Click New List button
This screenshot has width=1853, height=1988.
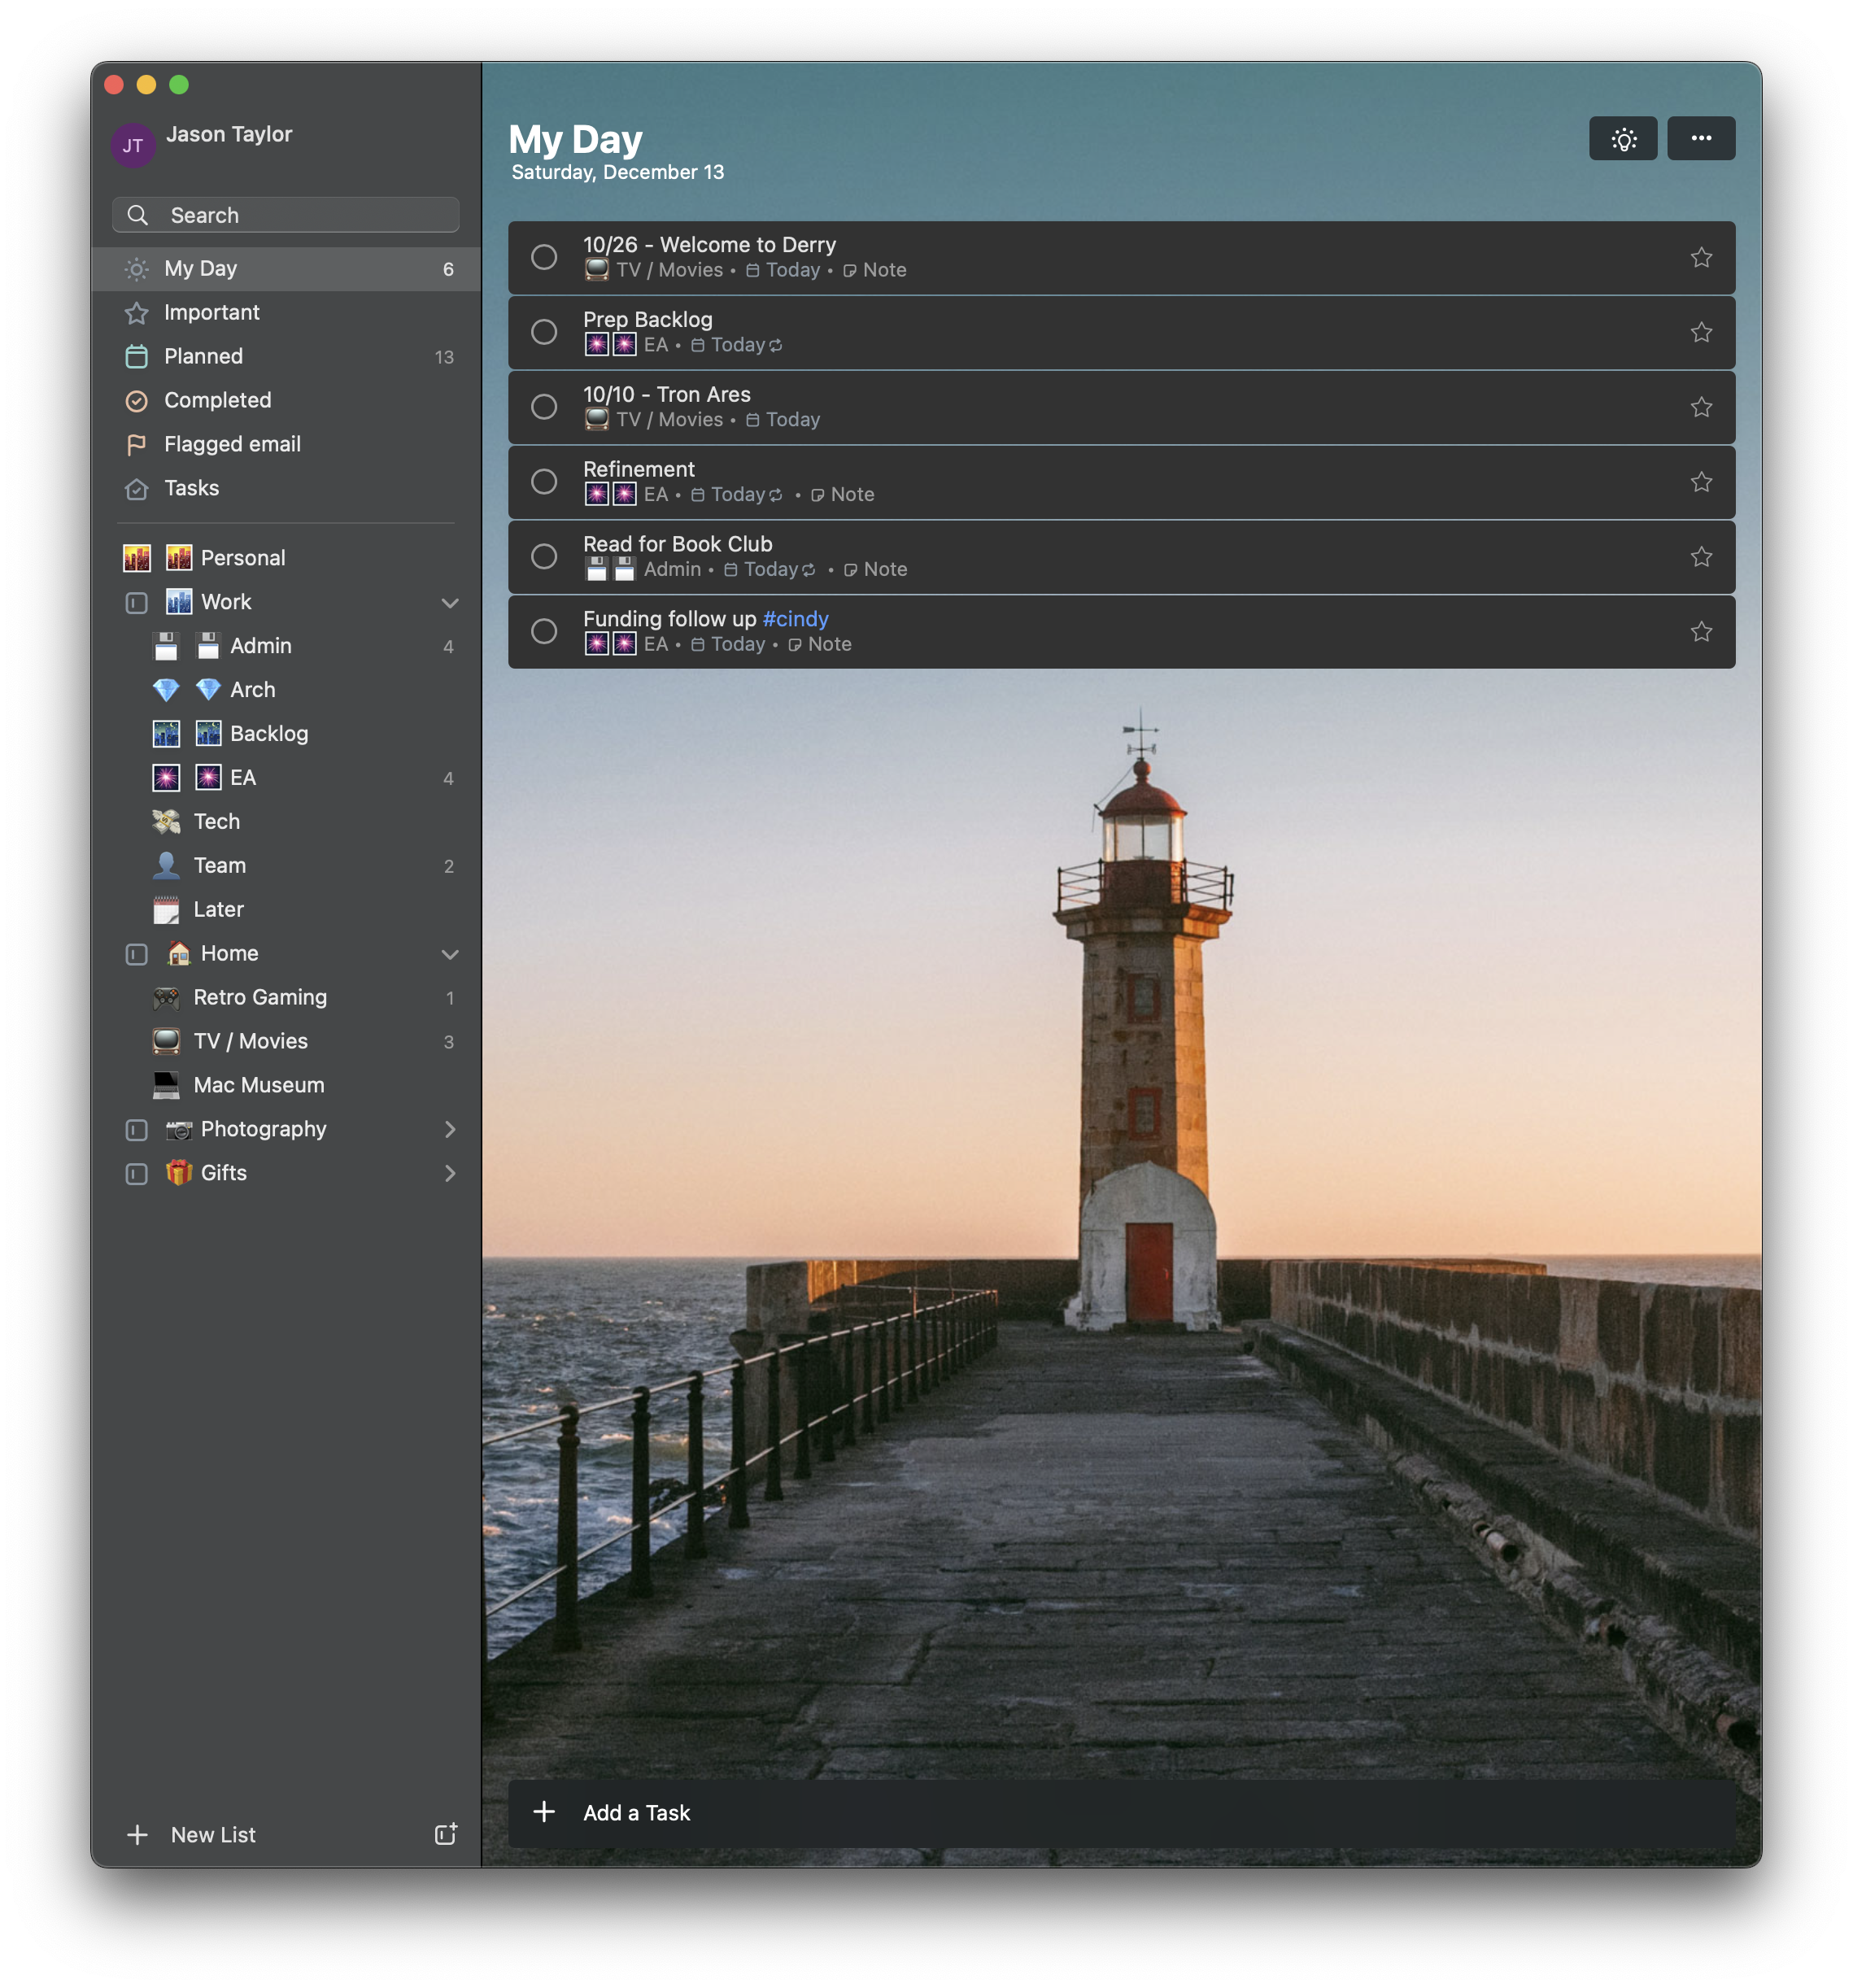212,1835
